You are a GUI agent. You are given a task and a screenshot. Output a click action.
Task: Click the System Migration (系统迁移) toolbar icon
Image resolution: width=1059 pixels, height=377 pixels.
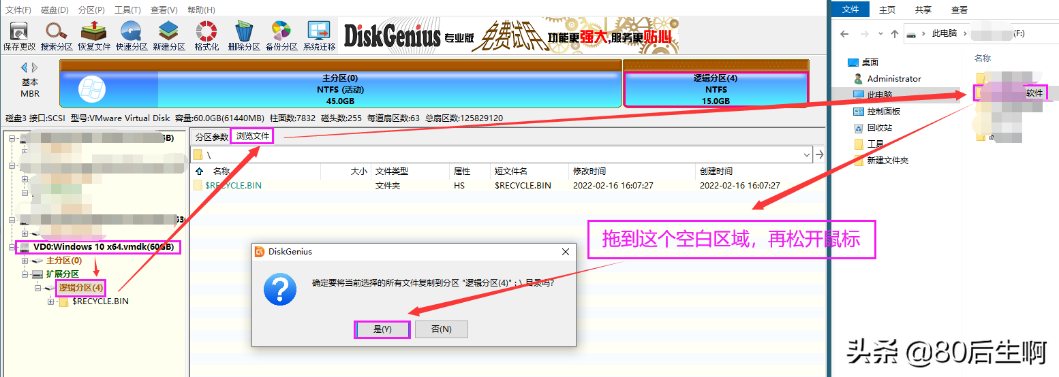click(319, 36)
